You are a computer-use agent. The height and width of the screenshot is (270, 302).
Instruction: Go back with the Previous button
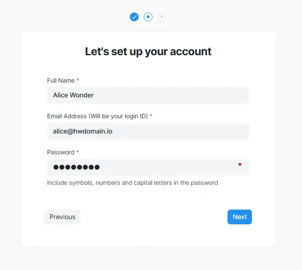click(62, 217)
